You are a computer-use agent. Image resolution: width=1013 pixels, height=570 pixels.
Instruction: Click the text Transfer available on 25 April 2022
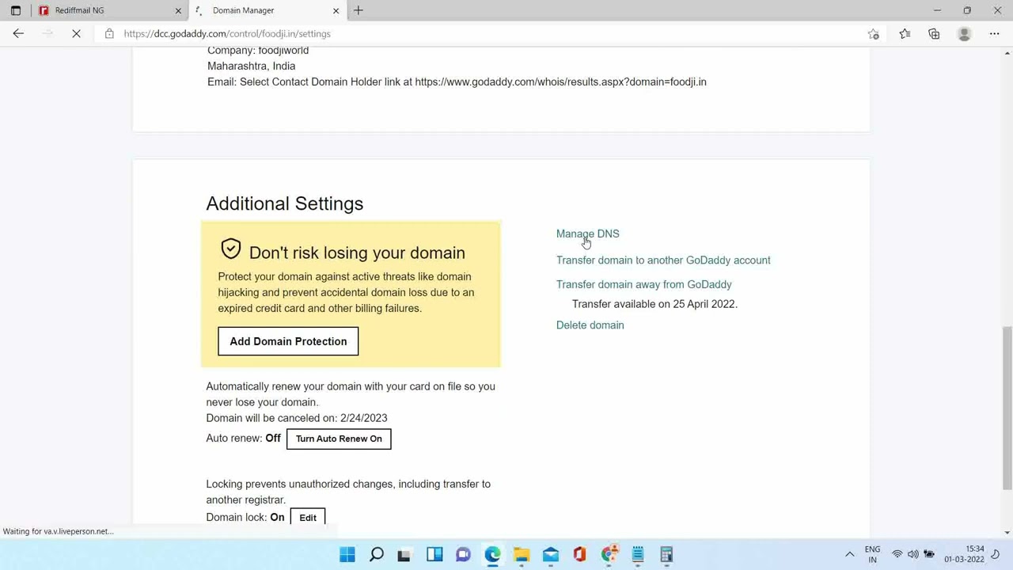[x=654, y=304]
